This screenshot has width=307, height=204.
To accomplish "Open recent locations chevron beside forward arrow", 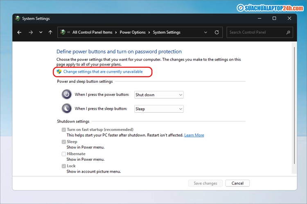I will (41, 32).
